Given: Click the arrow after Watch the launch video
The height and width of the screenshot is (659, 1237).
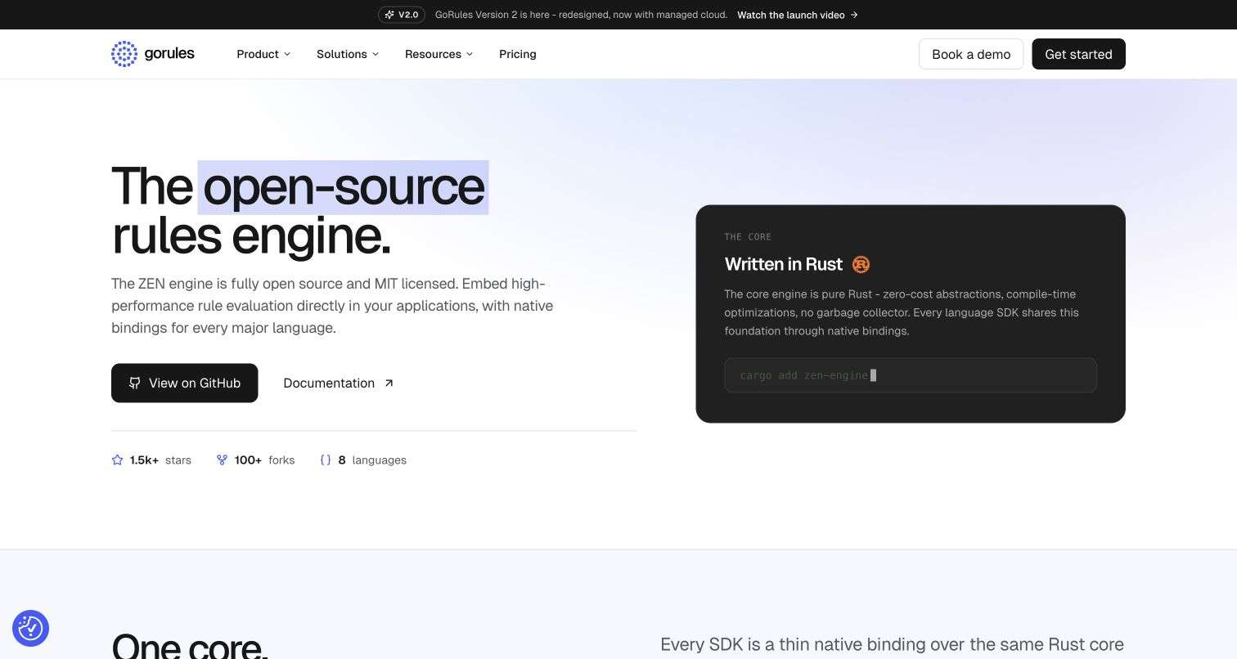Looking at the screenshot, I should [854, 15].
